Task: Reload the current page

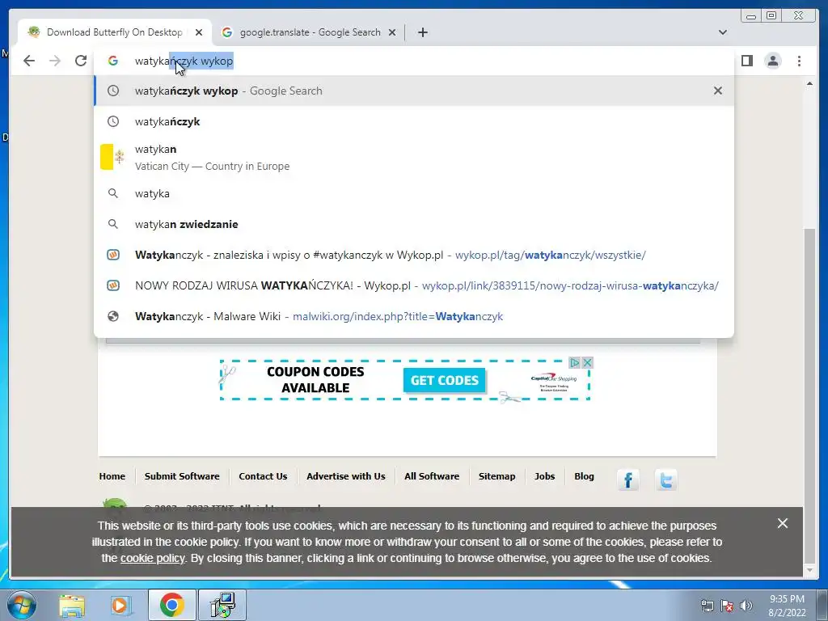Action: [80, 61]
